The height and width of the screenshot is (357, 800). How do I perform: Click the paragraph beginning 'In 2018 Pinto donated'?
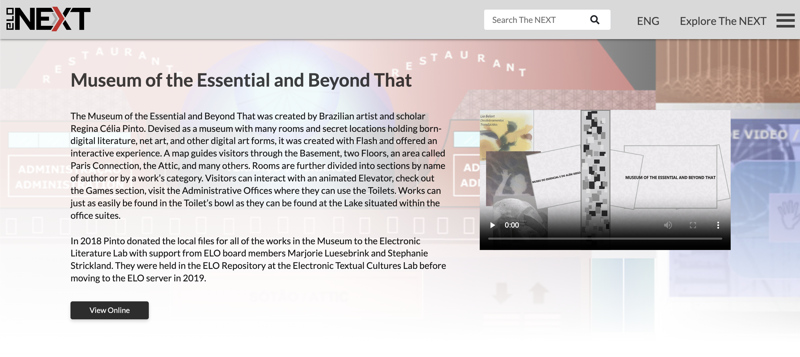[258, 259]
